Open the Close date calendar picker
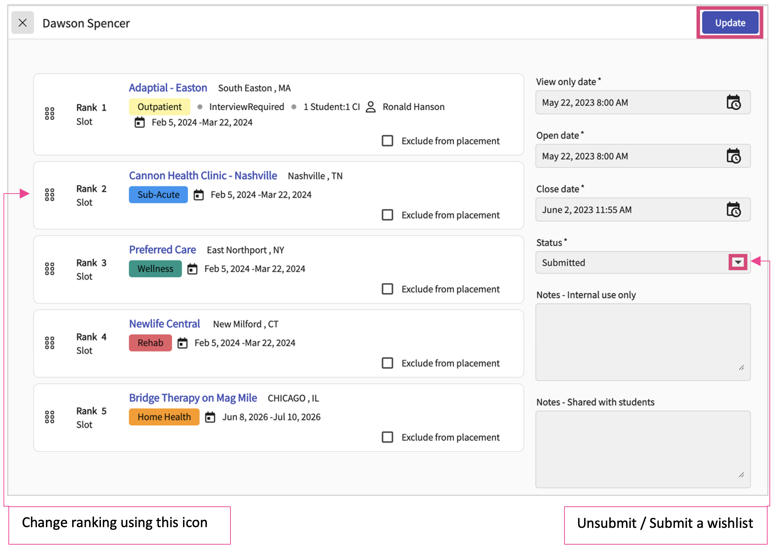Viewport: 776px width, 549px height. point(733,210)
